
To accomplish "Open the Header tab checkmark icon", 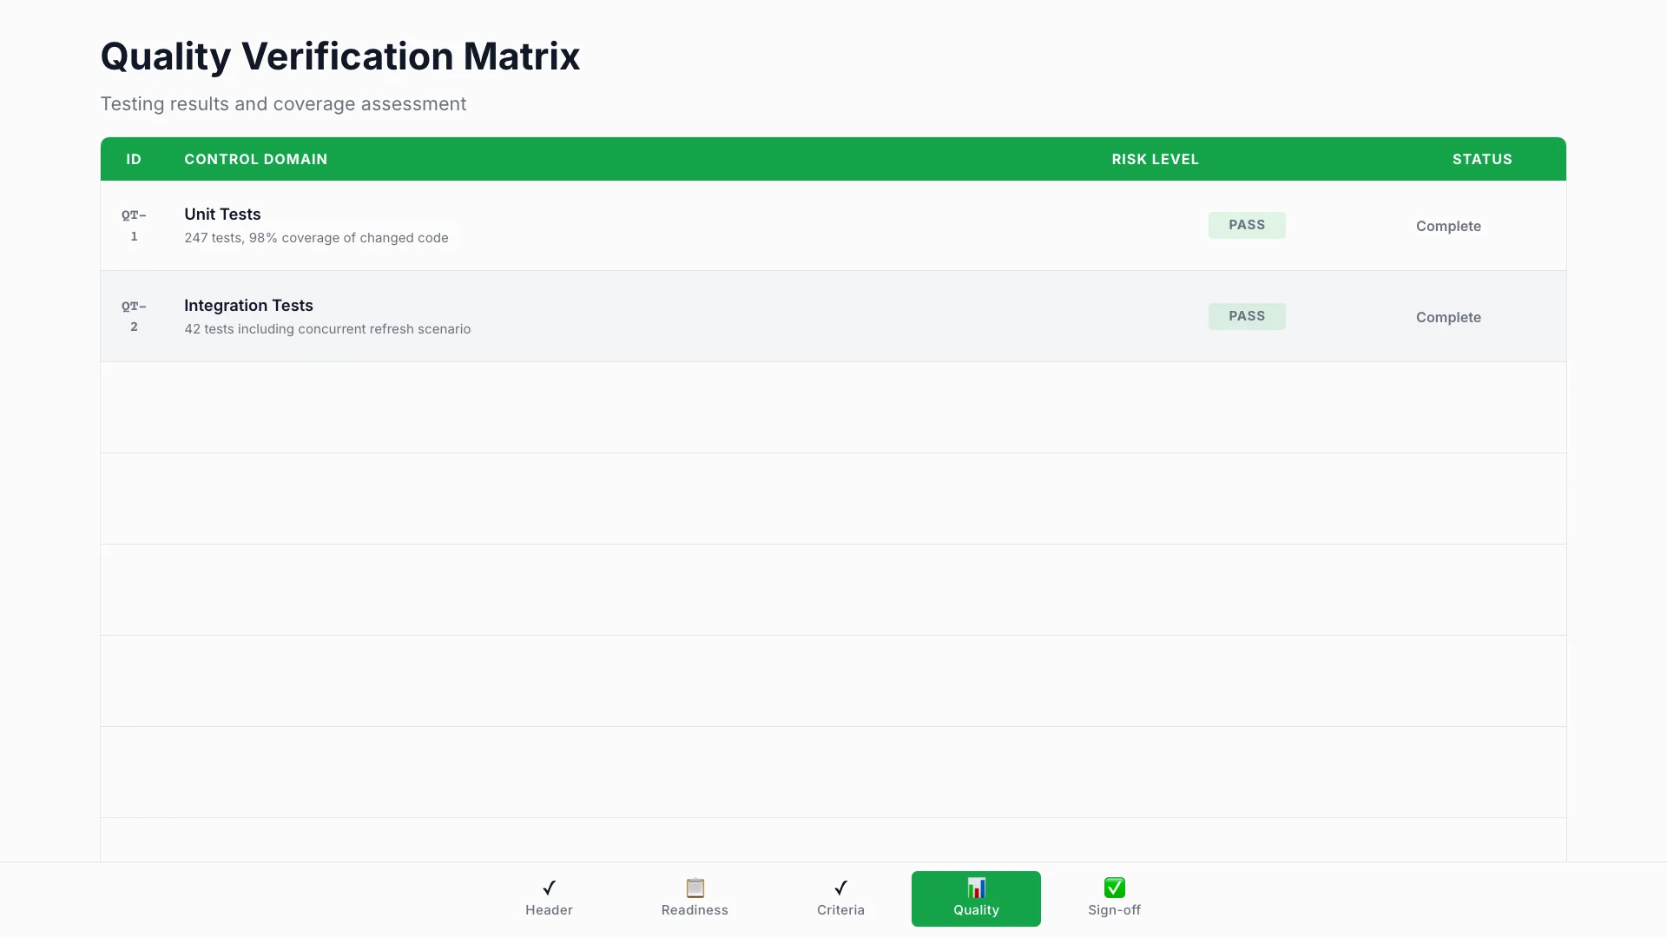I will point(549,888).
